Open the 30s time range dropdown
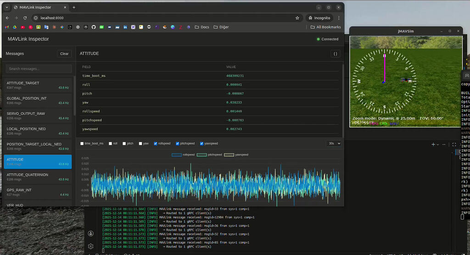The image size is (470, 255). [x=333, y=144]
